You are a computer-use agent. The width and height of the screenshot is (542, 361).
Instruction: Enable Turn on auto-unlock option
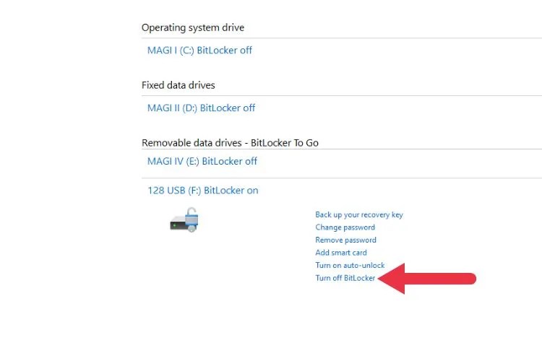coord(350,266)
